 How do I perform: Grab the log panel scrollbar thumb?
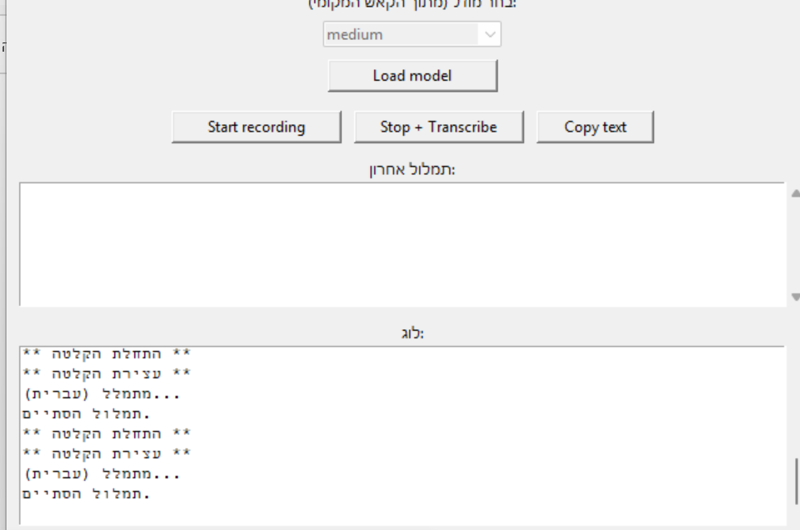pos(796,477)
